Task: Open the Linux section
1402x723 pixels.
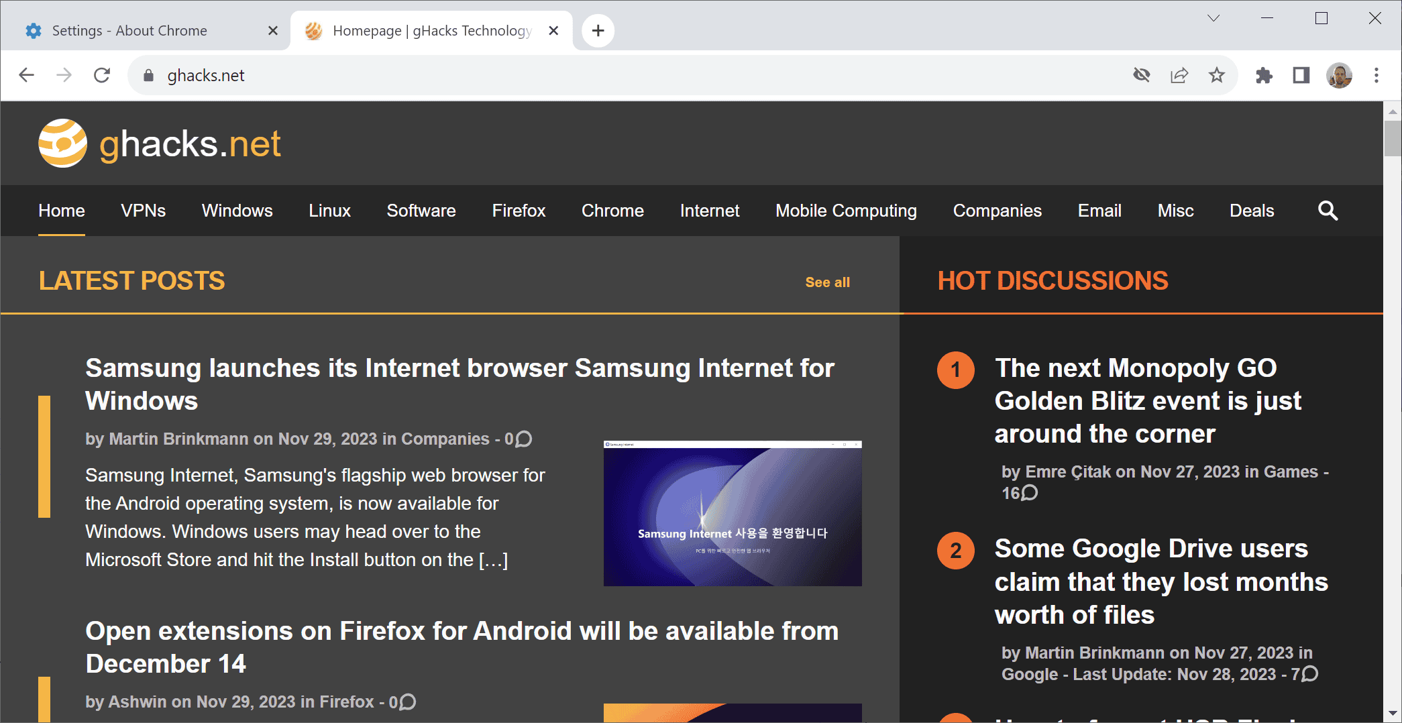Action: pyautogui.click(x=330, y=211)
